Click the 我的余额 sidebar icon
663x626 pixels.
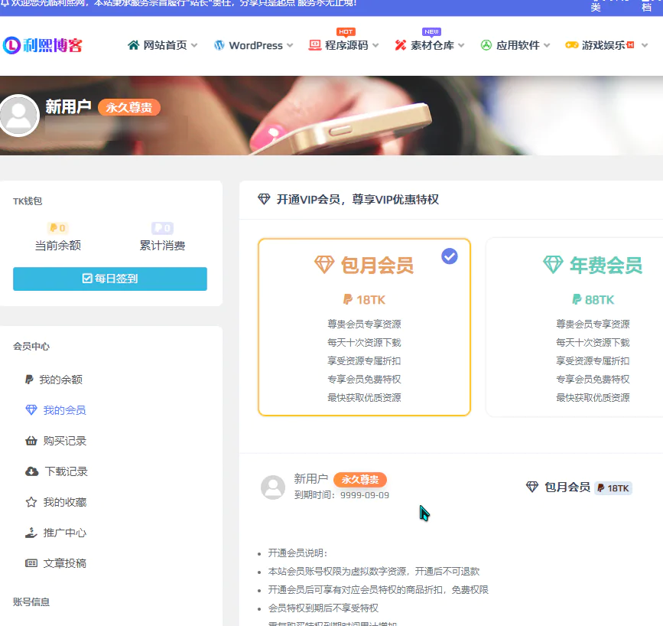point(29,380)
